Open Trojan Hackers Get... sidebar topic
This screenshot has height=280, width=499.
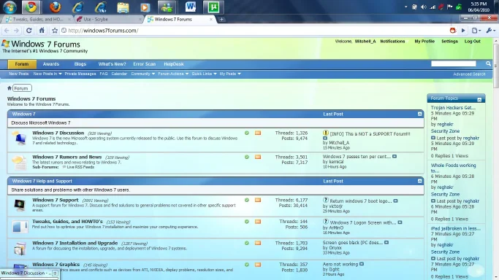[x=453, y=108]
